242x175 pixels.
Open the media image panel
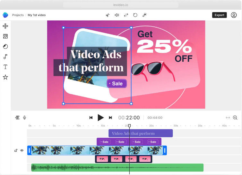[5, 36]
